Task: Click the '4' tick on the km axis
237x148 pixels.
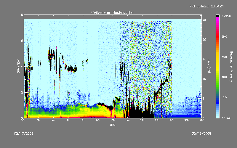Action: click(x=22, y=66)
